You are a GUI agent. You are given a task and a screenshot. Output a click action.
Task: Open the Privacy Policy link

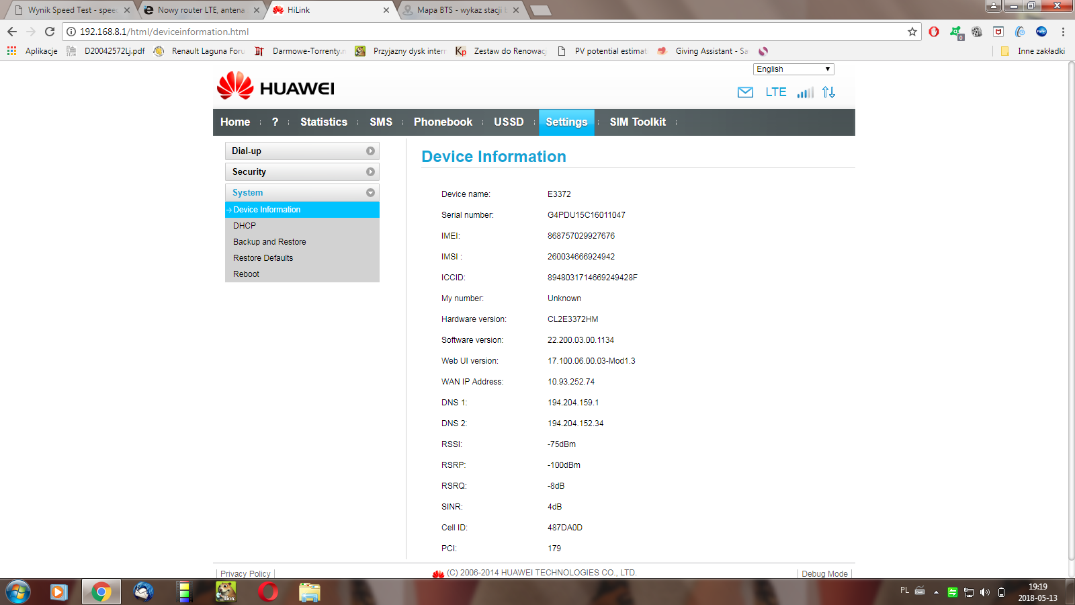click(245, 574)
